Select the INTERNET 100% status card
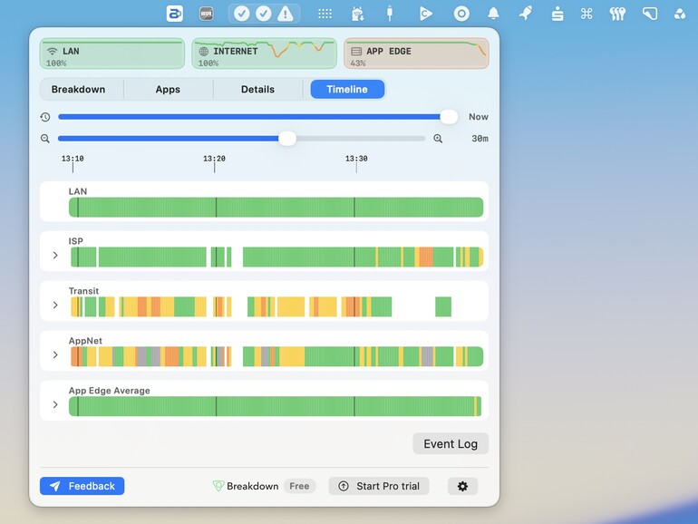 coord(265,53)
